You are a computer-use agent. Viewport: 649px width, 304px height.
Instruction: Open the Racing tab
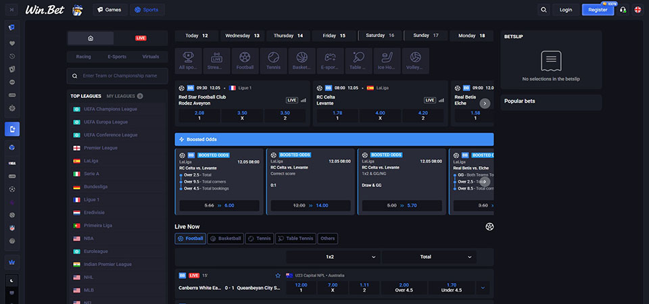pos(84,57)
